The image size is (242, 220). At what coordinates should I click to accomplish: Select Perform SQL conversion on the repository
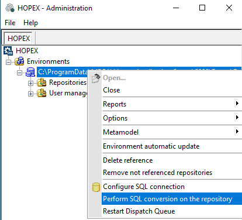[172, 199]
